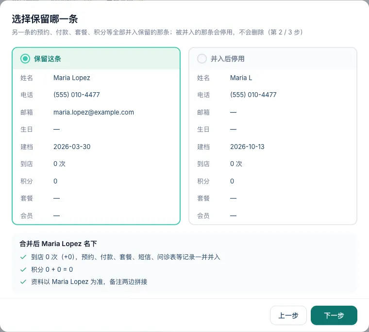This screenshot has width=369, height=332.
Task: Click phone (555) 010-4477 in Maria Lopez card
Action: 77,95
